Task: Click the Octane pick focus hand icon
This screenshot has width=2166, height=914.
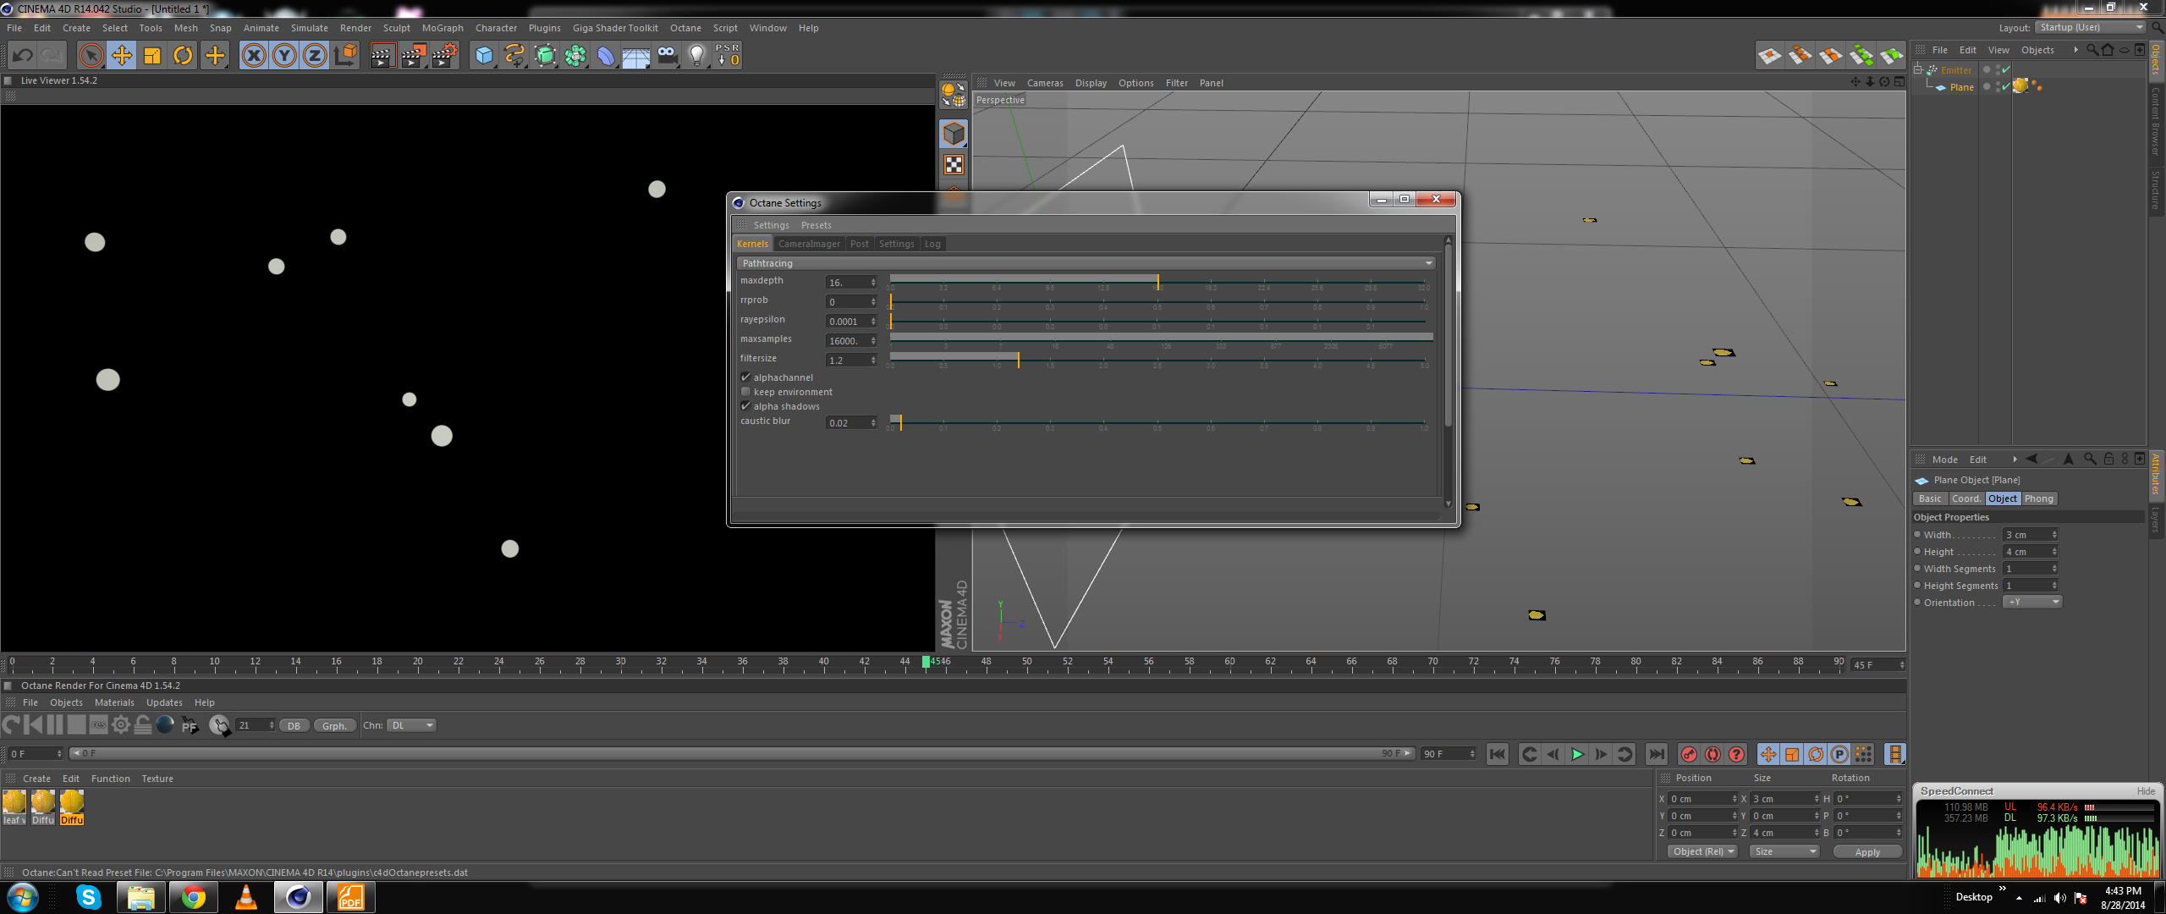Action: click(x=219, y=725)
